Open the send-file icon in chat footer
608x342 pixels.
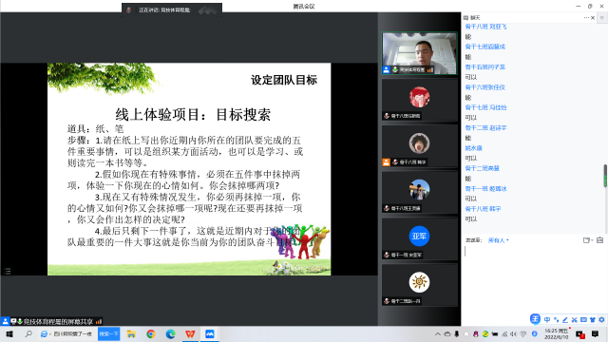point(587,240)
